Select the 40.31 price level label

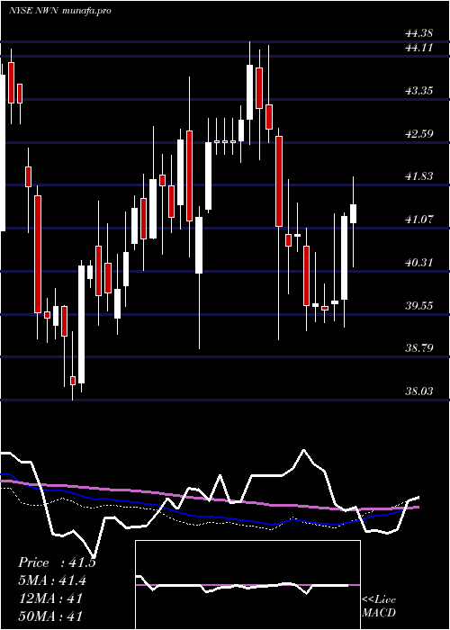tap(419, 263)
